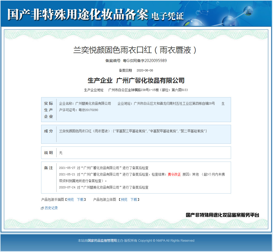Click the 实际生产企业 section label
The width and height of the screenshot is (273, 252).
click(x=49, y=110)
